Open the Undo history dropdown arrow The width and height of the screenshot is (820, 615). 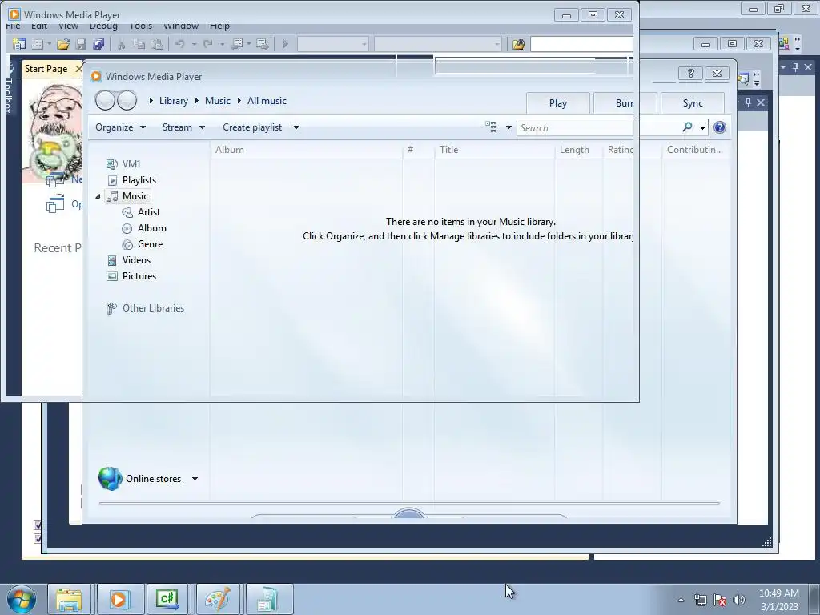[194, 45]
